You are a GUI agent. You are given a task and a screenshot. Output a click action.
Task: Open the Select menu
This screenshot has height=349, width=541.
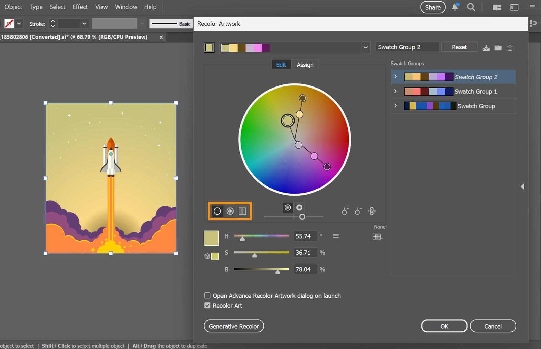[x=57, y=7]
